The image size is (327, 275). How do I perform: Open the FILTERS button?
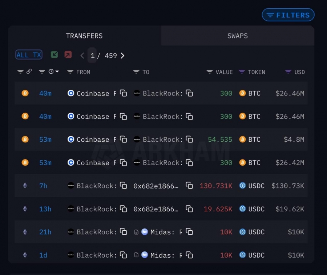[288, 15]
